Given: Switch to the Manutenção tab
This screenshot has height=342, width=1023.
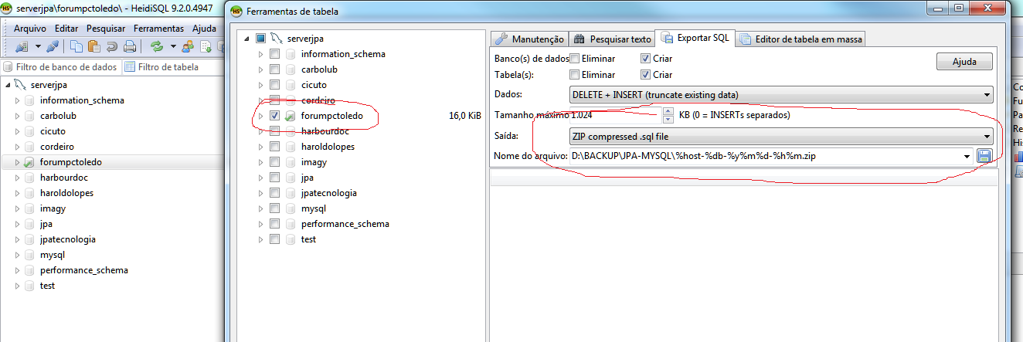Looking at the screenshot, I should tap(529, 39).
